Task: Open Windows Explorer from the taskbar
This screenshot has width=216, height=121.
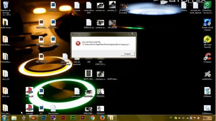Action: pyautogui.click(x=14, y=118)
